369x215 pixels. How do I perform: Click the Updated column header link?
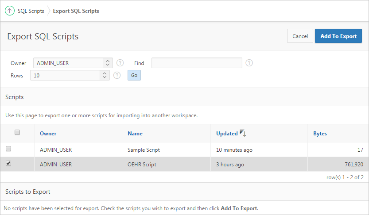click(227, 133)
